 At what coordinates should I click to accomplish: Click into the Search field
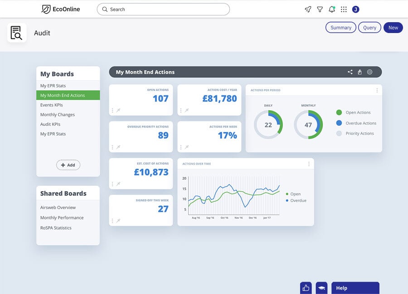pos(163,9)
